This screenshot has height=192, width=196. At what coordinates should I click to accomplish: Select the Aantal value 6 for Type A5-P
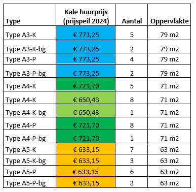tap(132, 171)
